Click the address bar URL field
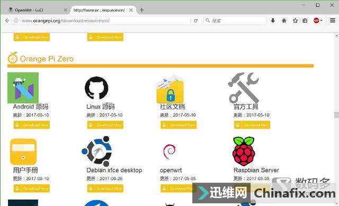Image resolution: width=339 pixels, height=206 pixels. tap(105, 21)
